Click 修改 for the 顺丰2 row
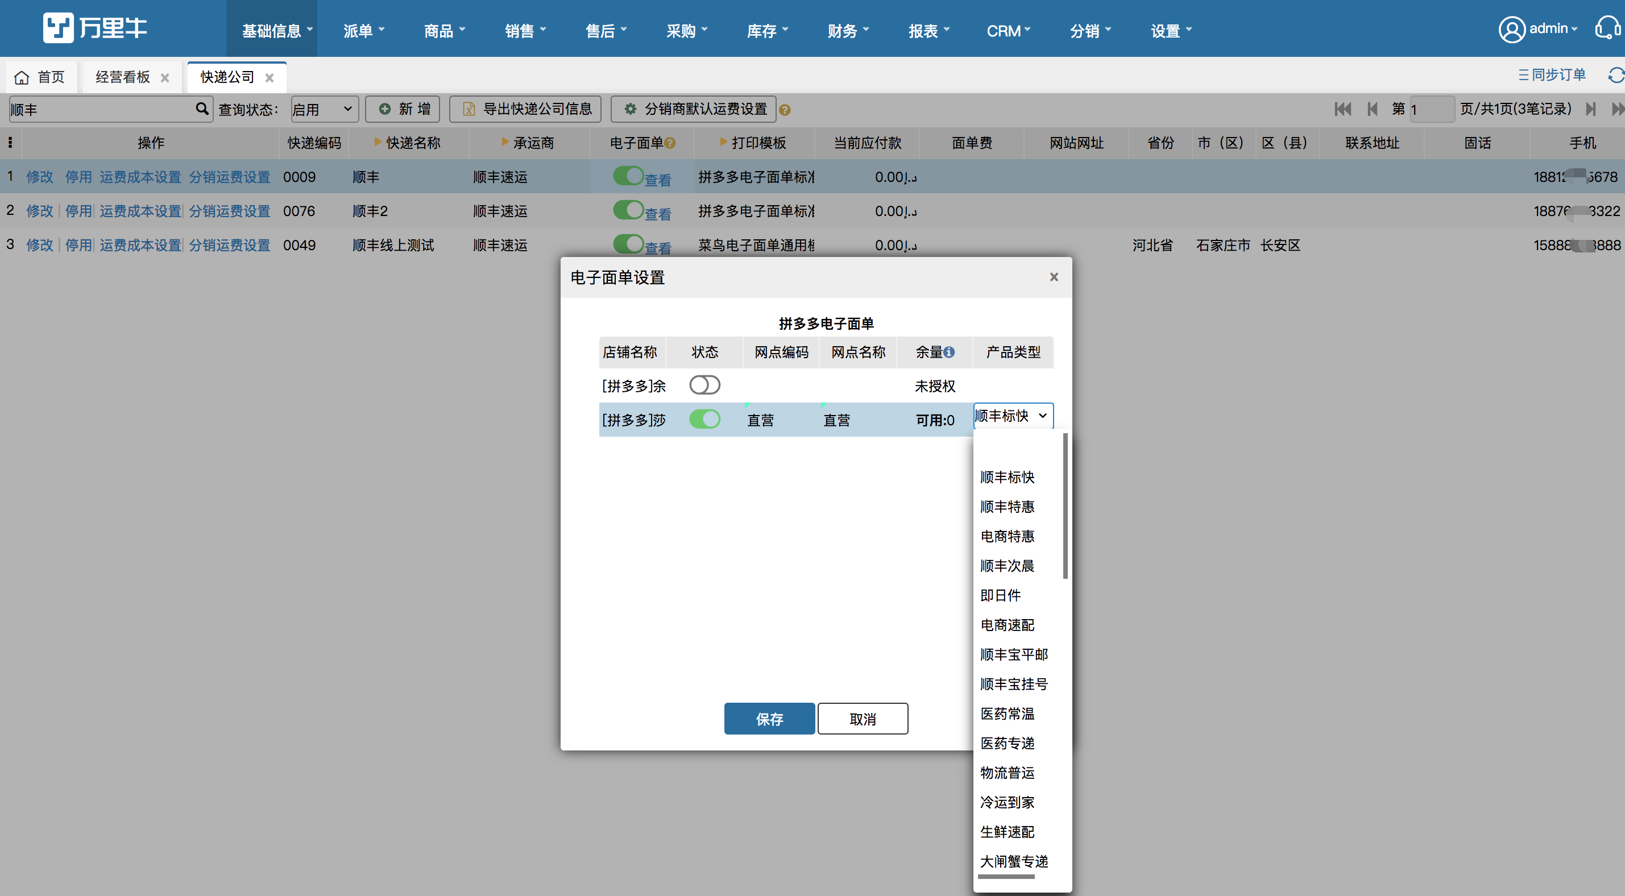Screen dimensions: 1625x896 [40, 211]
